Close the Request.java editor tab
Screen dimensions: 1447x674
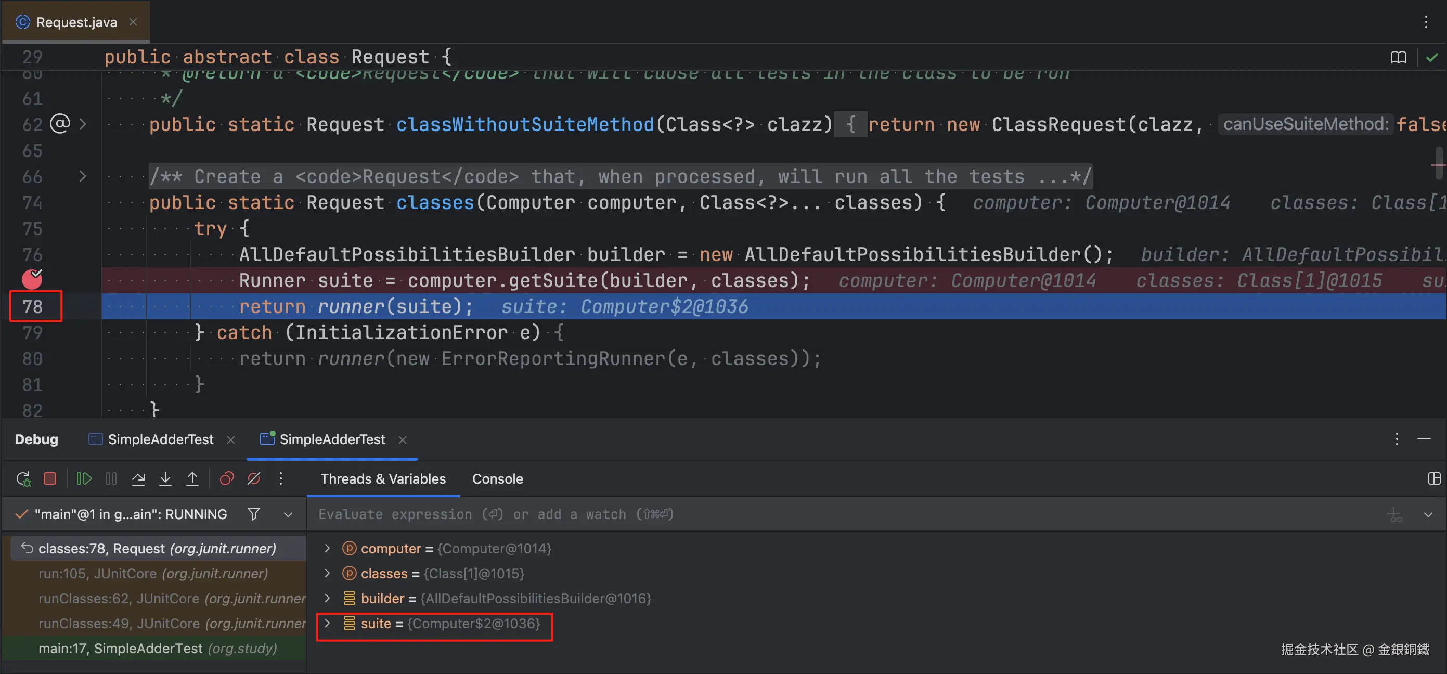click(x=133, y=22)
